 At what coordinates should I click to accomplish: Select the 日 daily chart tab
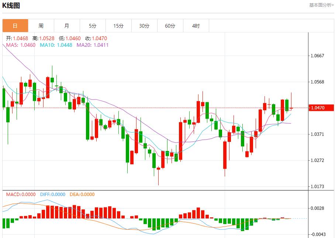tap(15, 26)
